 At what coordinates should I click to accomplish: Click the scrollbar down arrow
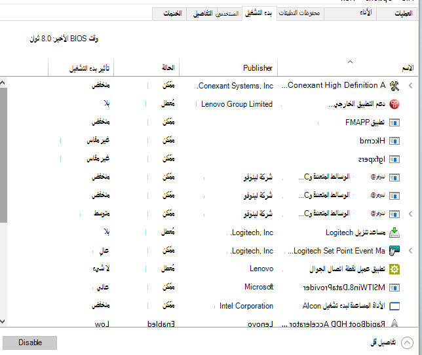(x=3, y=322)
